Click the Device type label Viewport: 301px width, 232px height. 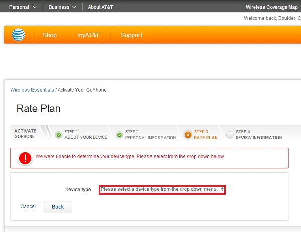click(x=78, y=189)
